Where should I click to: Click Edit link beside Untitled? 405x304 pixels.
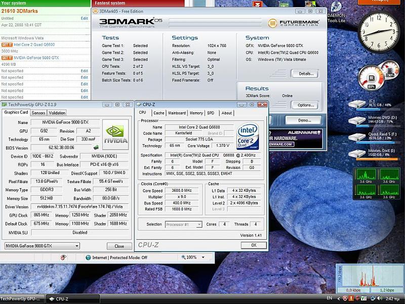pos(84,18)
